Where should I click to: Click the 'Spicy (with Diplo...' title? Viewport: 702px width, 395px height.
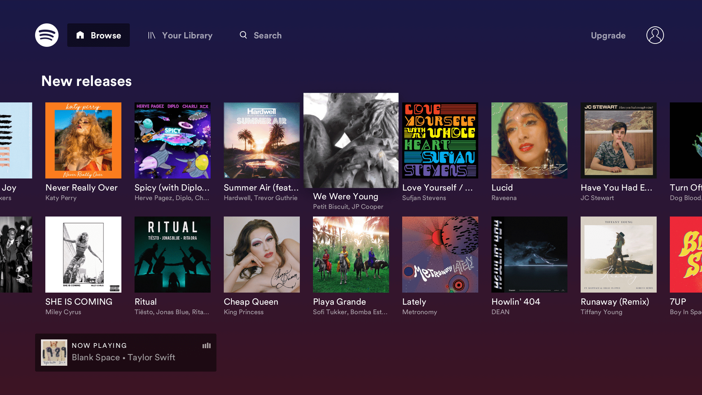click(x=172, y=188)
